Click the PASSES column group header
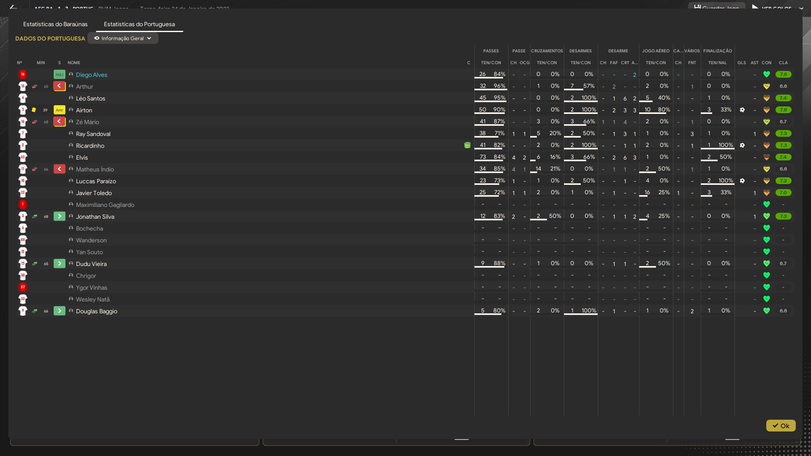811x456 pixels. (x=491, y=51)
